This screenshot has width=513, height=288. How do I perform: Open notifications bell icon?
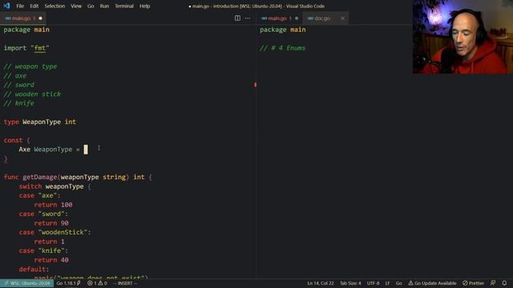click(504, 283)
